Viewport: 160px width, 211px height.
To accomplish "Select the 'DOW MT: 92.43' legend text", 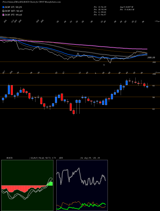I will [x=13, y=11].
